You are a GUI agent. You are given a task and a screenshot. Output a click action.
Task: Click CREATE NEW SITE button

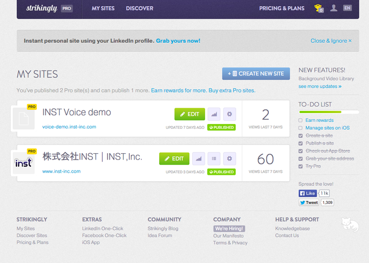click(x=256, y=74)
